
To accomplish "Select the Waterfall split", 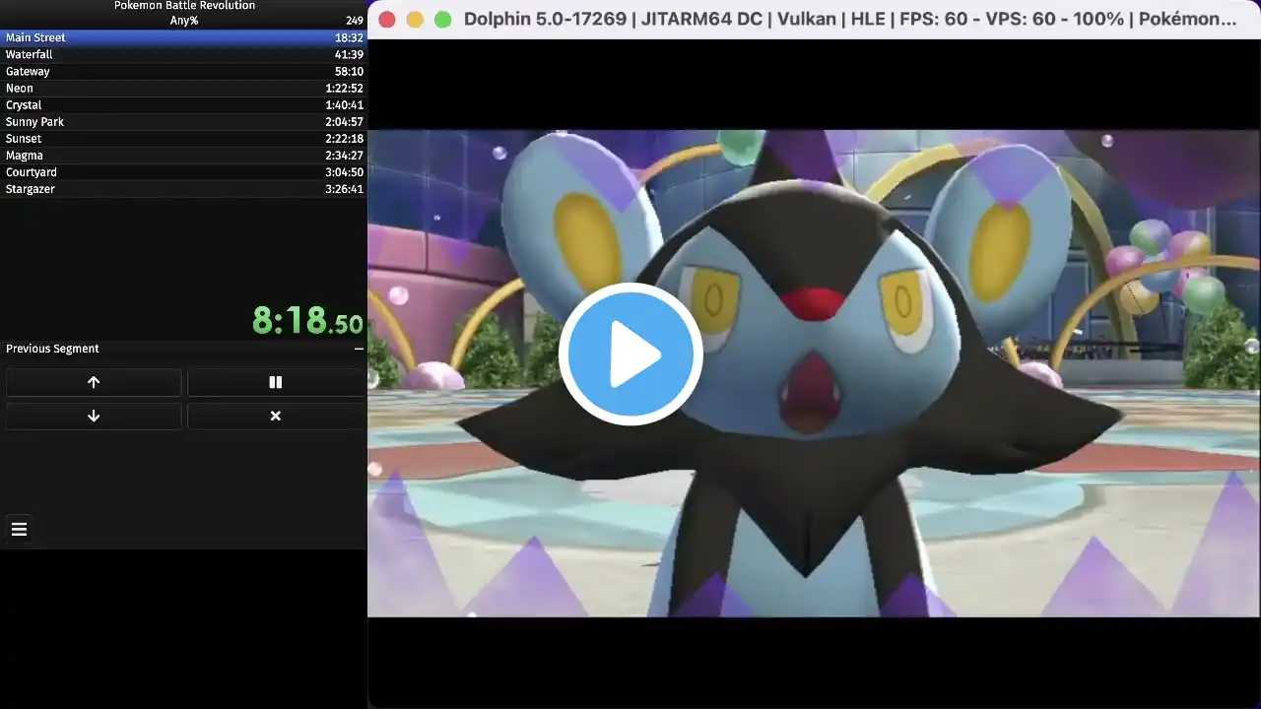I will tap(183, 54).
